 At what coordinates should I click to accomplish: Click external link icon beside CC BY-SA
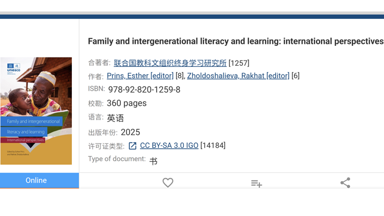tap(132, 146)
